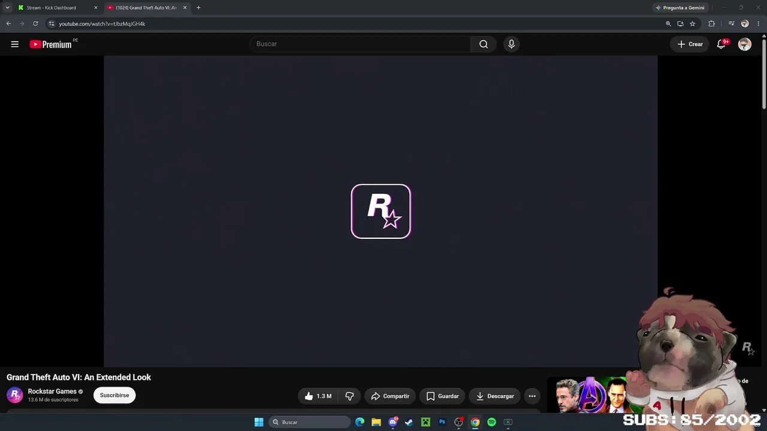This screenshot has height=431, width=767.
Task: Open OBS Studio from taskbar
Action: 458,422
